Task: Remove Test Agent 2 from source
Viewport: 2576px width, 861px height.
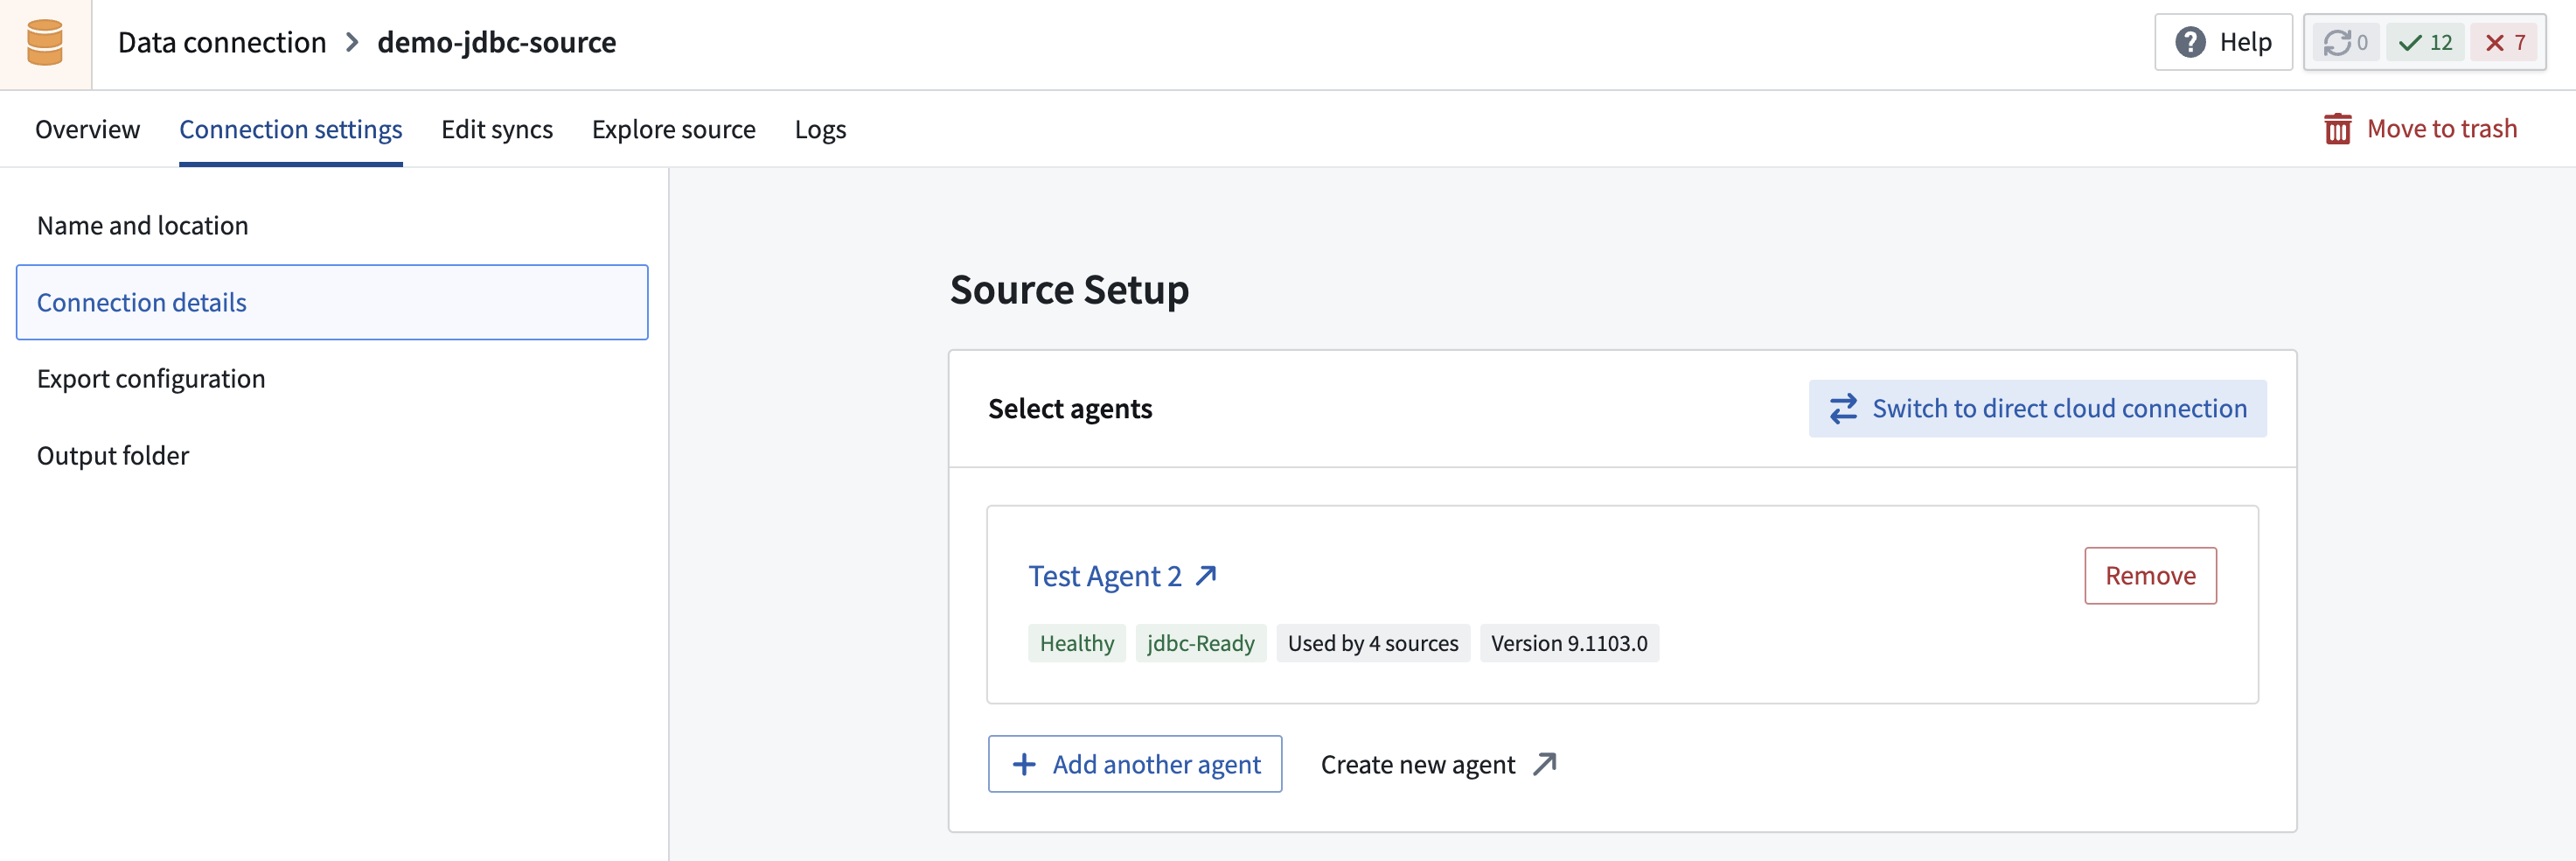Action: pos(2149,576)
